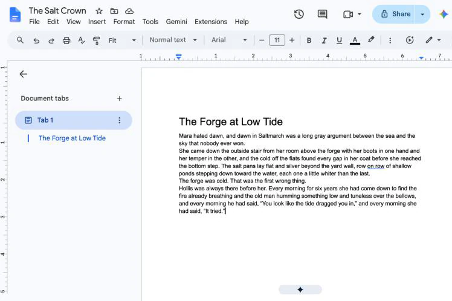Open Tab 1 options three-dot menu
Viewport: 452px width, 301px height.
click(x=119, y=120)
